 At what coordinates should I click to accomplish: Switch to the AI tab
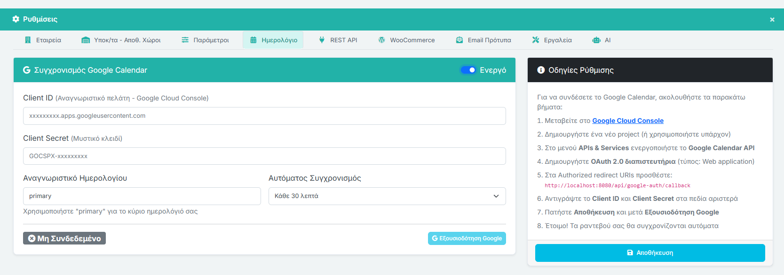(x=602, y=40)
